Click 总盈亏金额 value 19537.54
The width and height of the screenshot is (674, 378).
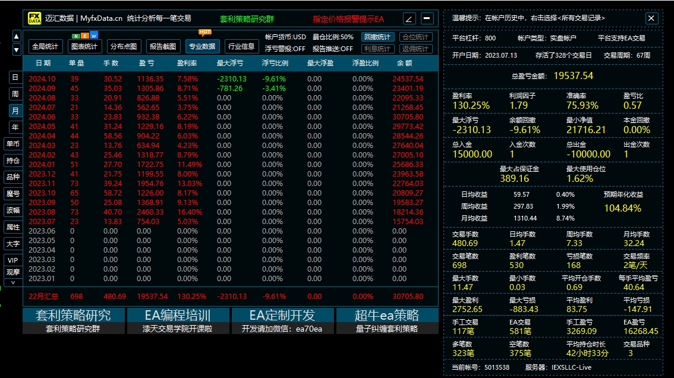point(574,75)
